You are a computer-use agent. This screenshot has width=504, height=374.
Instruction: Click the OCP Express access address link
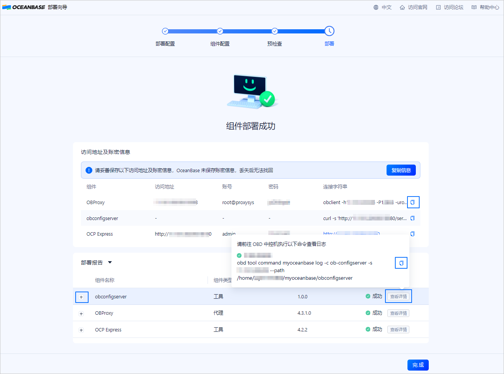click(183, 234)
